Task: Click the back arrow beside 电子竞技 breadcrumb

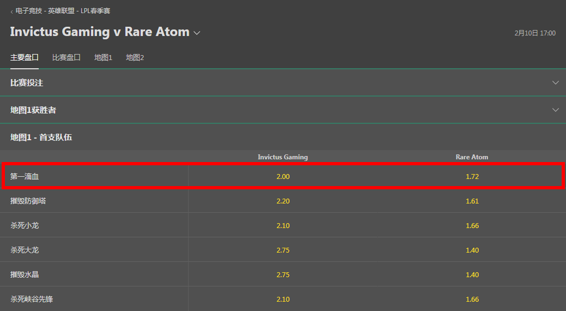Action: coord(11,11)
